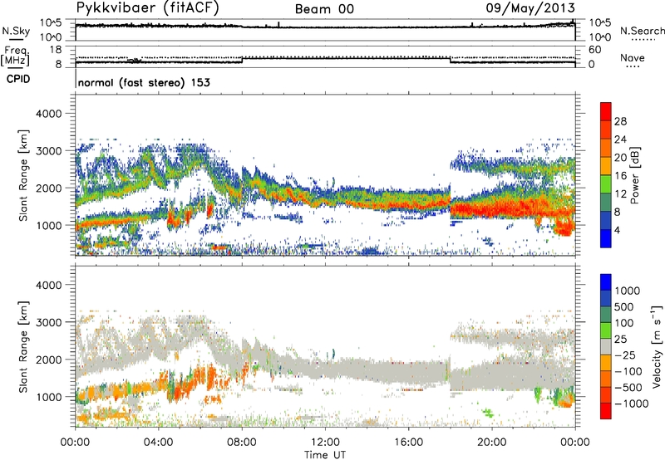This screenshot has height=460, width=665.
Task: Click '1000' on the velocity scale
Action: click(628, 291)
